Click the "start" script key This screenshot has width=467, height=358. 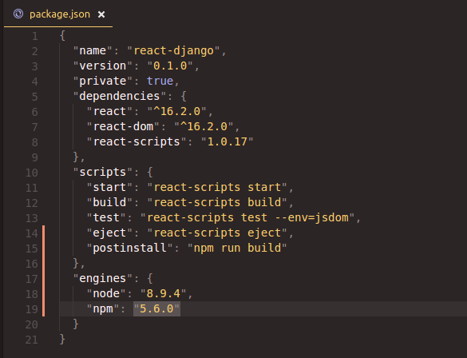tap(109, 188)
